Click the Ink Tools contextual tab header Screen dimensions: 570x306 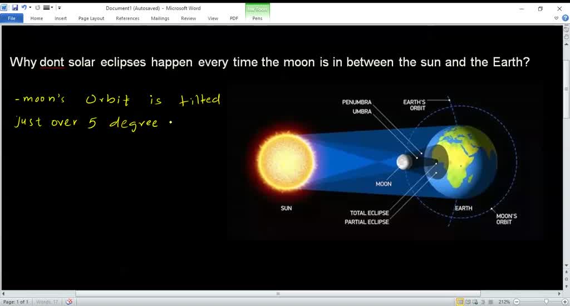pos(257,9)
